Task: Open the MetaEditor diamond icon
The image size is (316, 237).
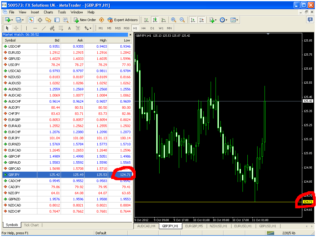Action: pos(102,20)
